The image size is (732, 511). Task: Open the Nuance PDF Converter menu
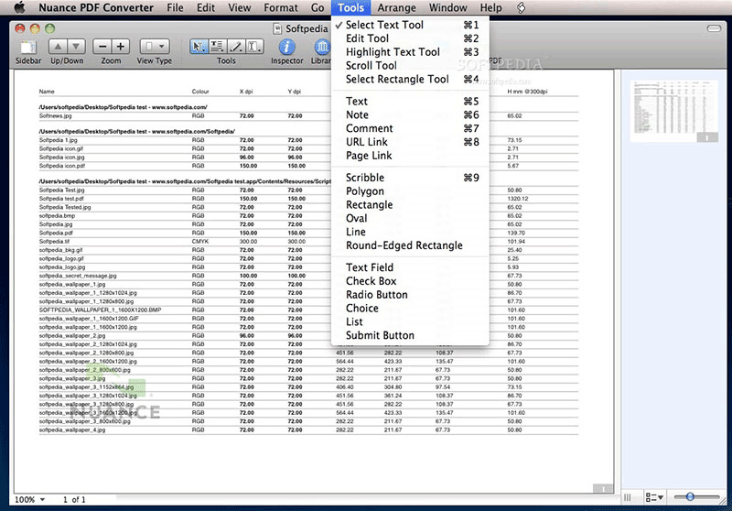pos(96,7)
